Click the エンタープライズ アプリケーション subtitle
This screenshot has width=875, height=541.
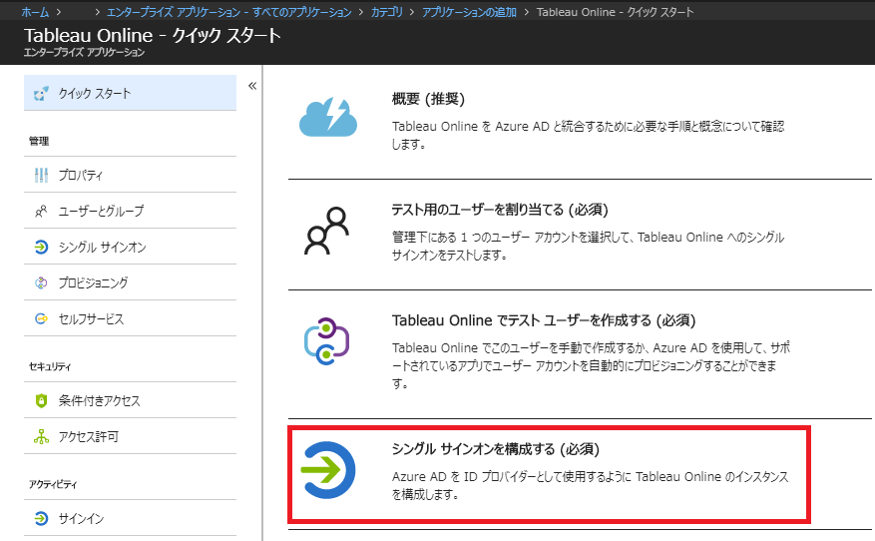coord(84,53)
